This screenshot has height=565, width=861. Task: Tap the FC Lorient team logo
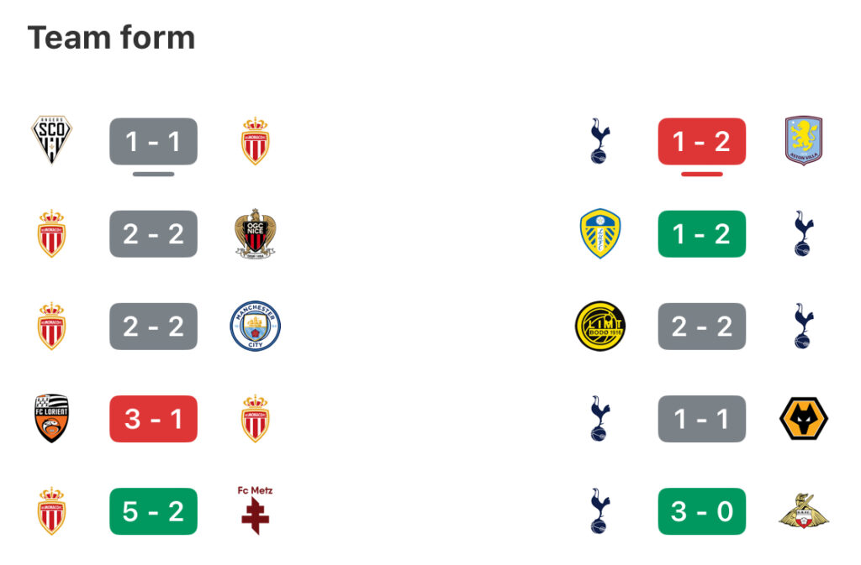(51, 418)
